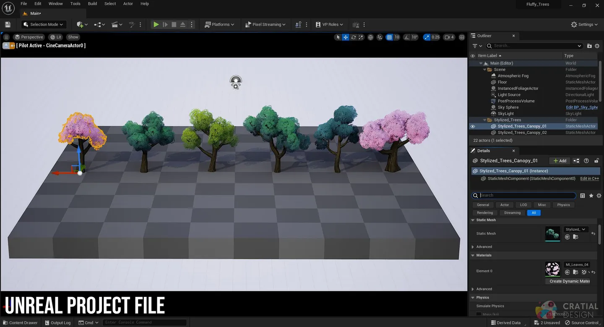Open the File menu

tap(24, 3)
